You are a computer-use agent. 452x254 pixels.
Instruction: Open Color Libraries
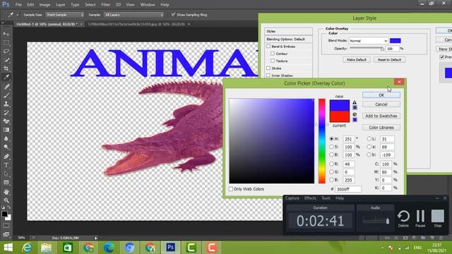381,127
